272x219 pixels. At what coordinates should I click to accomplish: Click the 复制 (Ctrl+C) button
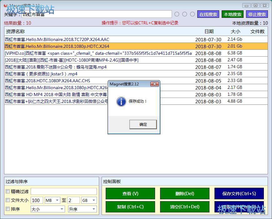pos(130,207)
